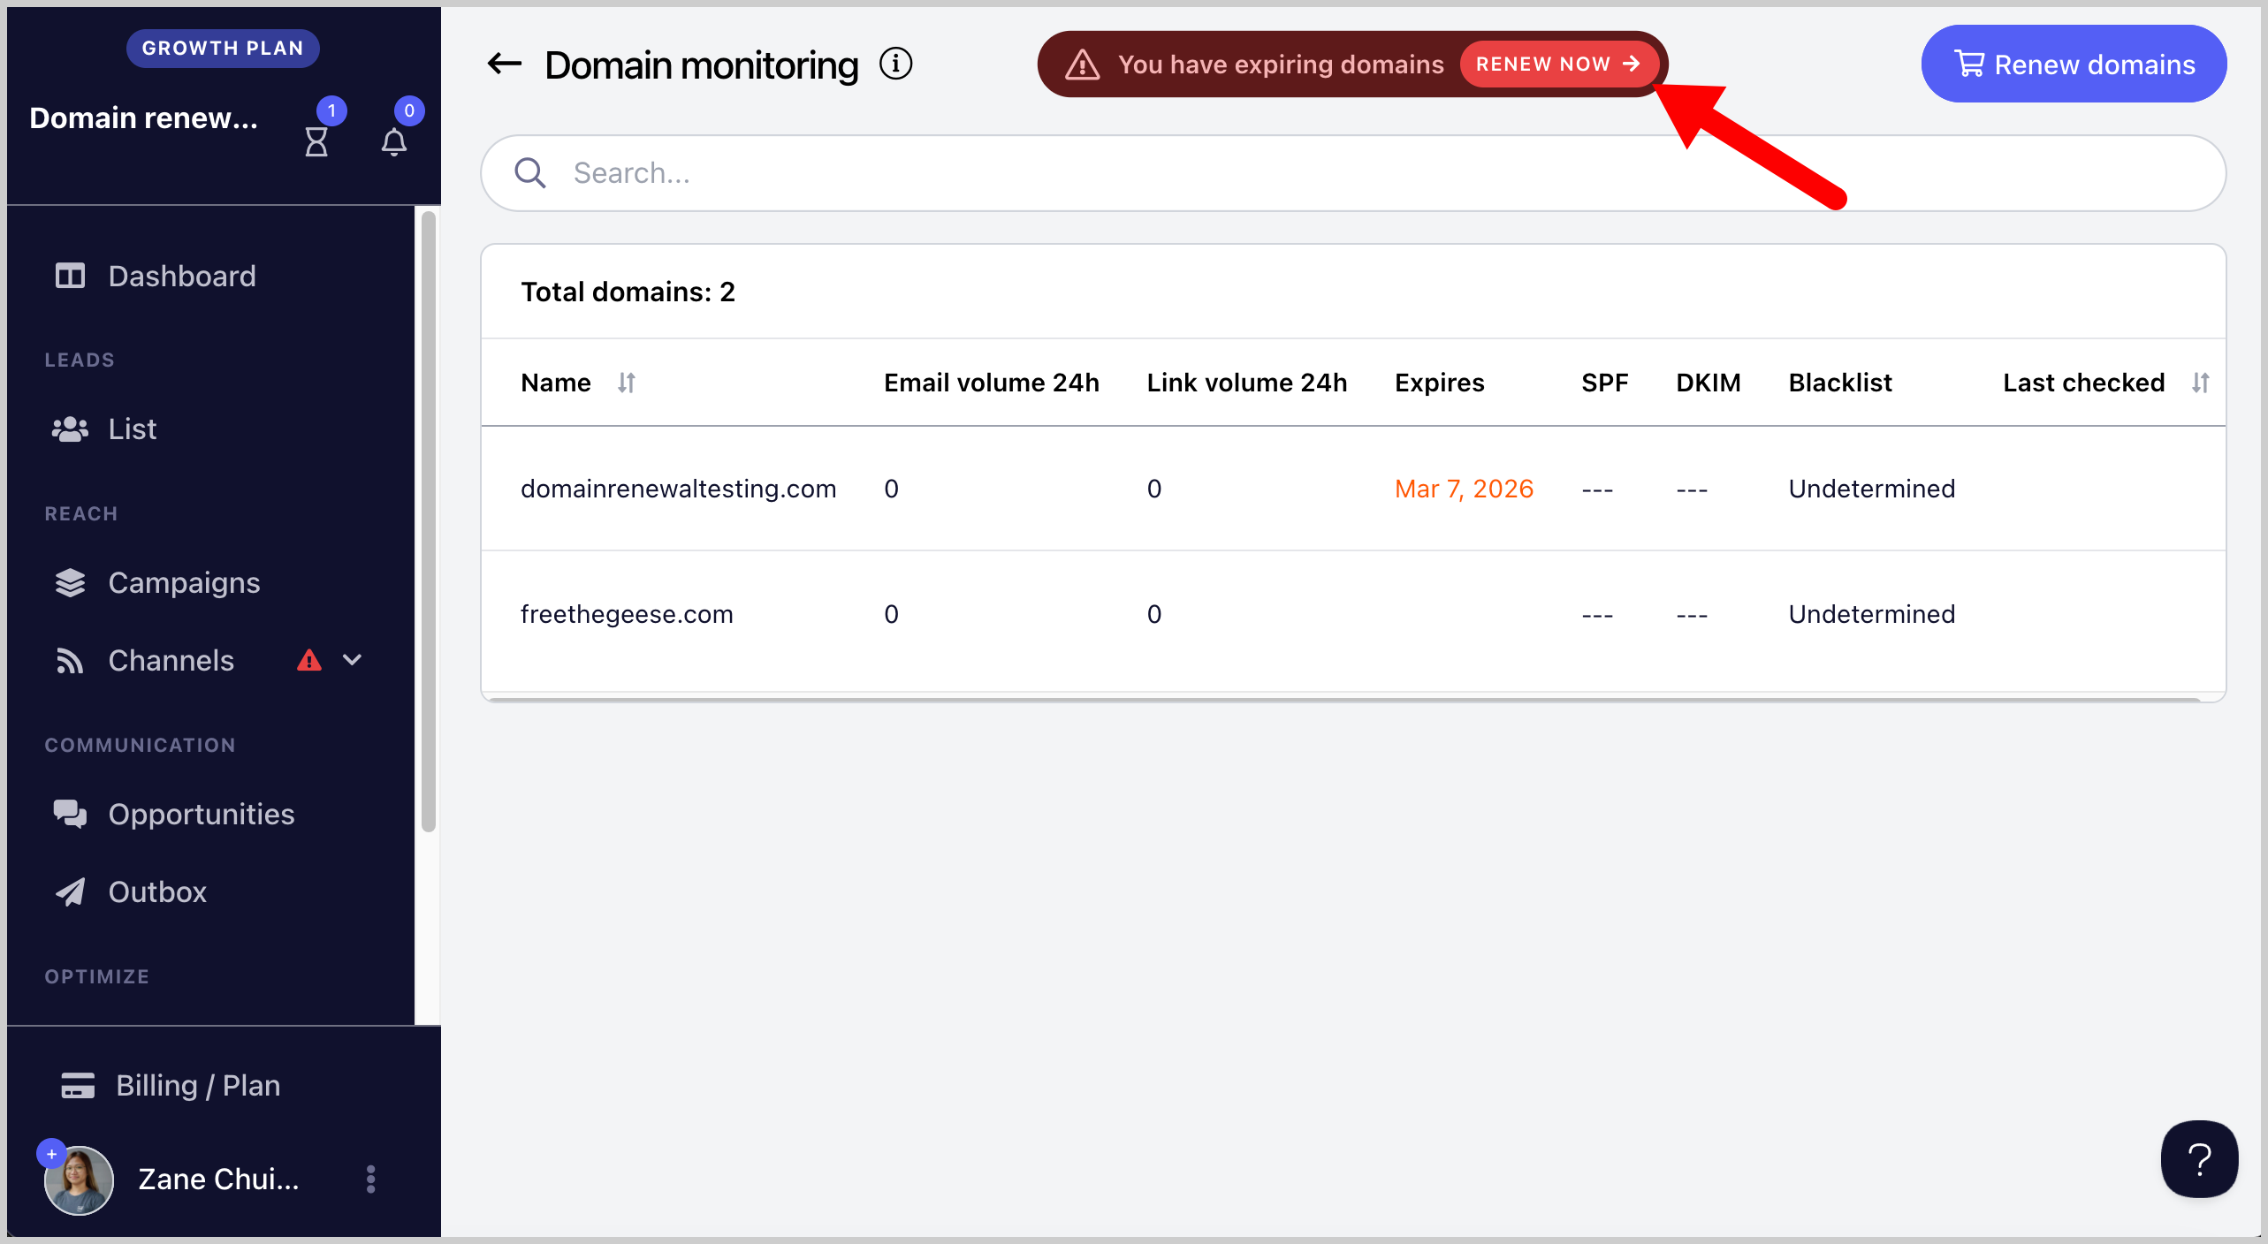Screen dimensions: 2268x1244
Task: Click the hourglass pending tasks icon
Action: 316,141
